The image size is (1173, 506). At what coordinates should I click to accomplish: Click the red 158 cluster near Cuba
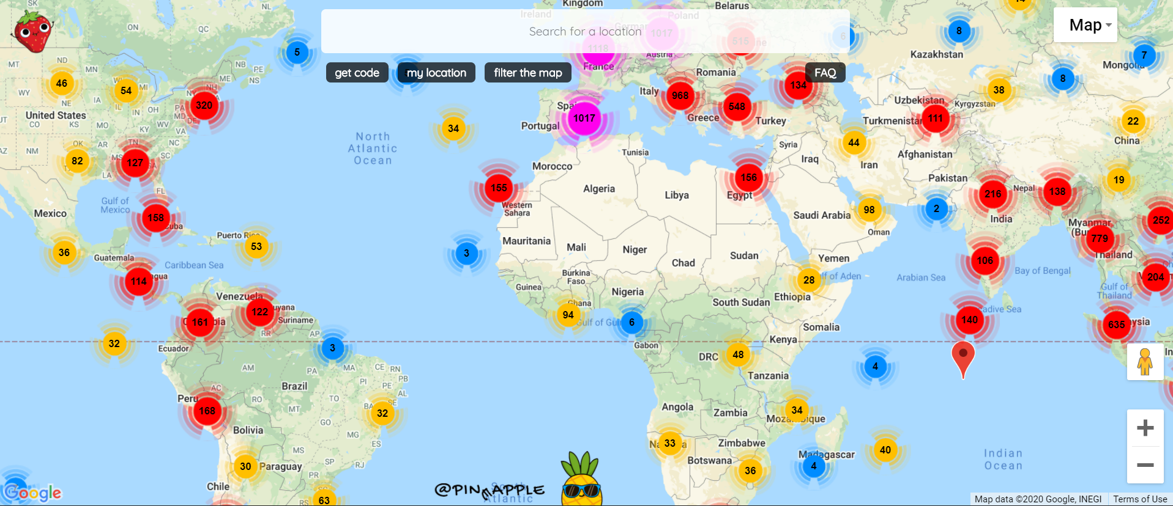click(x=156, y=218)
